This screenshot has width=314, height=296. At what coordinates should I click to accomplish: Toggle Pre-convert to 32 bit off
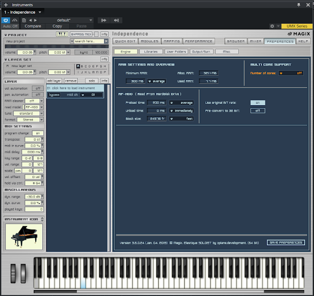(257, 111)
